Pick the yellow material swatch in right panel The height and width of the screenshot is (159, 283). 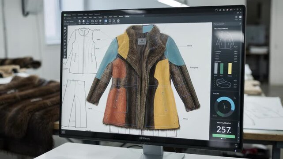(230, 68)
